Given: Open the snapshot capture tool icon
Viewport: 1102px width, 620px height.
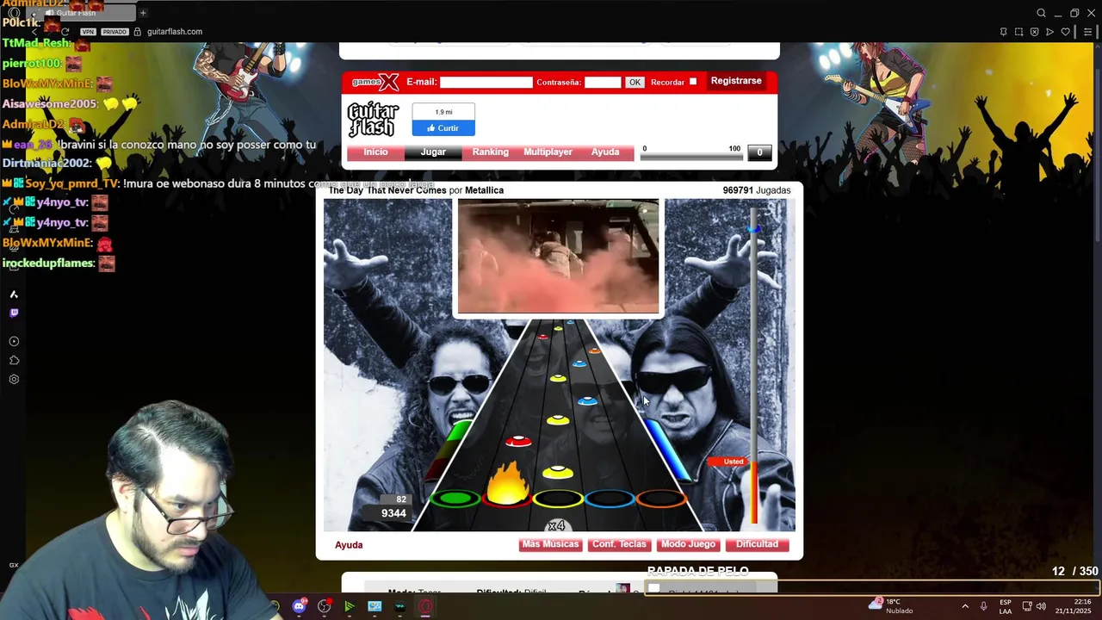Looking at the screenshot, I should (x=1018, y=32).
